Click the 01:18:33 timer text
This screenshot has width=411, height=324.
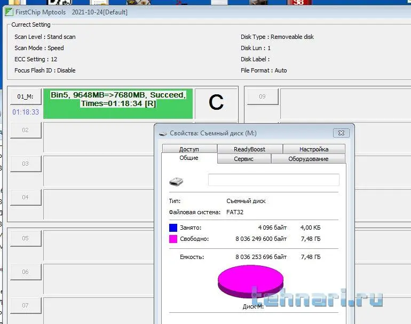[x=26, y=112]
